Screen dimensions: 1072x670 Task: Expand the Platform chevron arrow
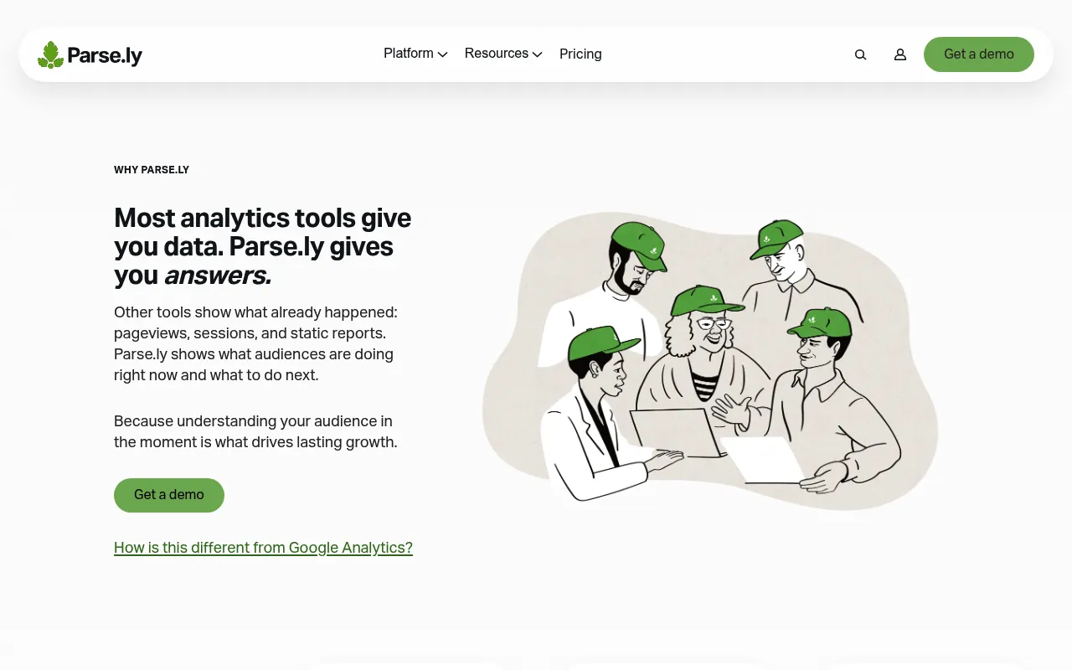pyautogui.click(x=443, y=54)
